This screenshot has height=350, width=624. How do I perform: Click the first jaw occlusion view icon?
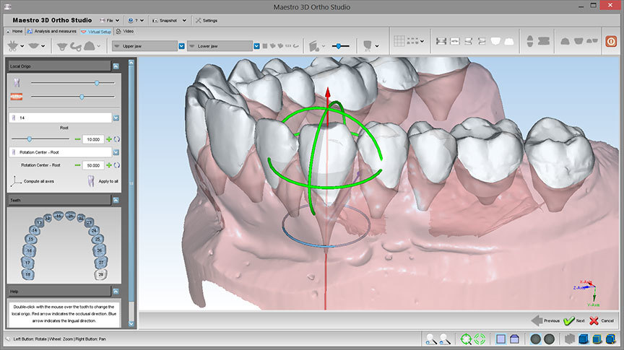441,41
